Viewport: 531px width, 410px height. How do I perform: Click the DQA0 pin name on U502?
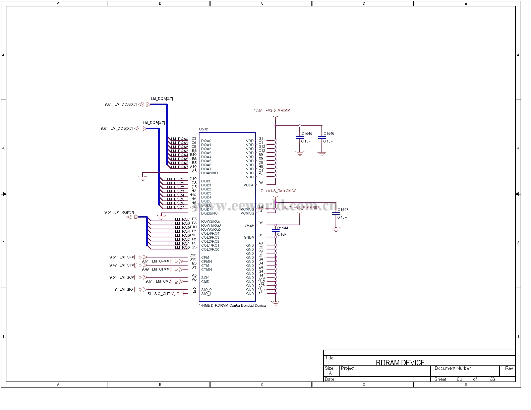pyautogui.click(x=206, y=141)
